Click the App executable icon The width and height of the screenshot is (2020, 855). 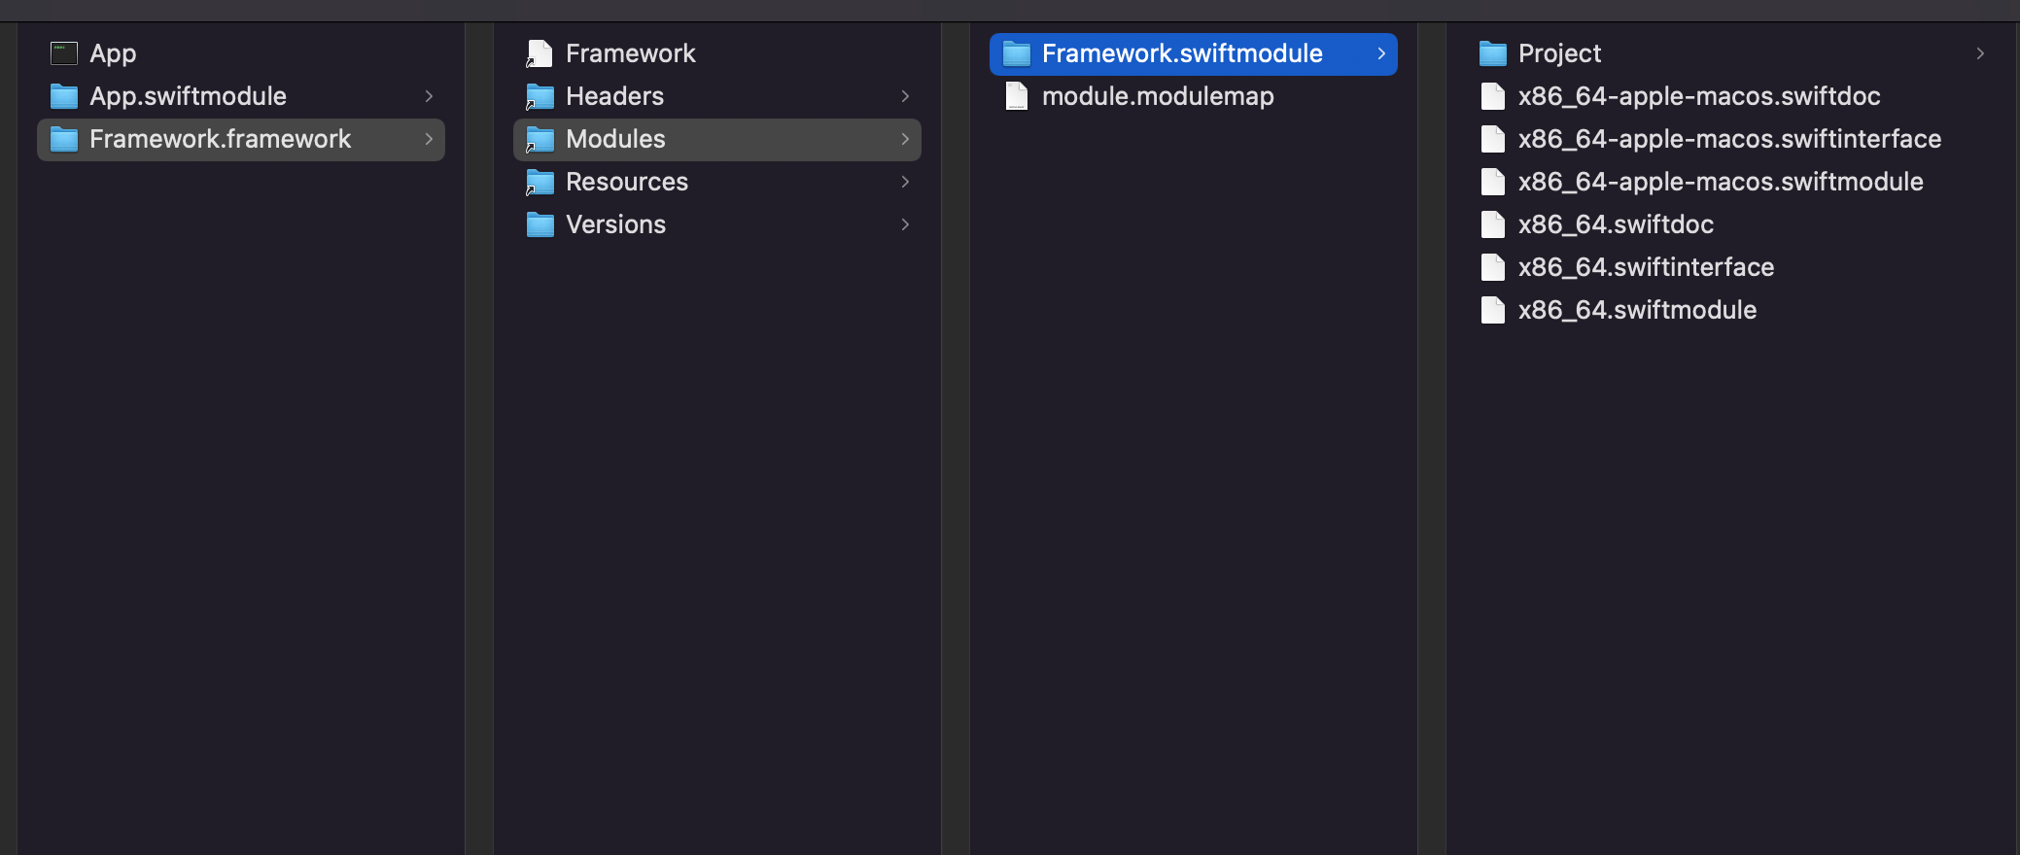(x=64, y=53)
